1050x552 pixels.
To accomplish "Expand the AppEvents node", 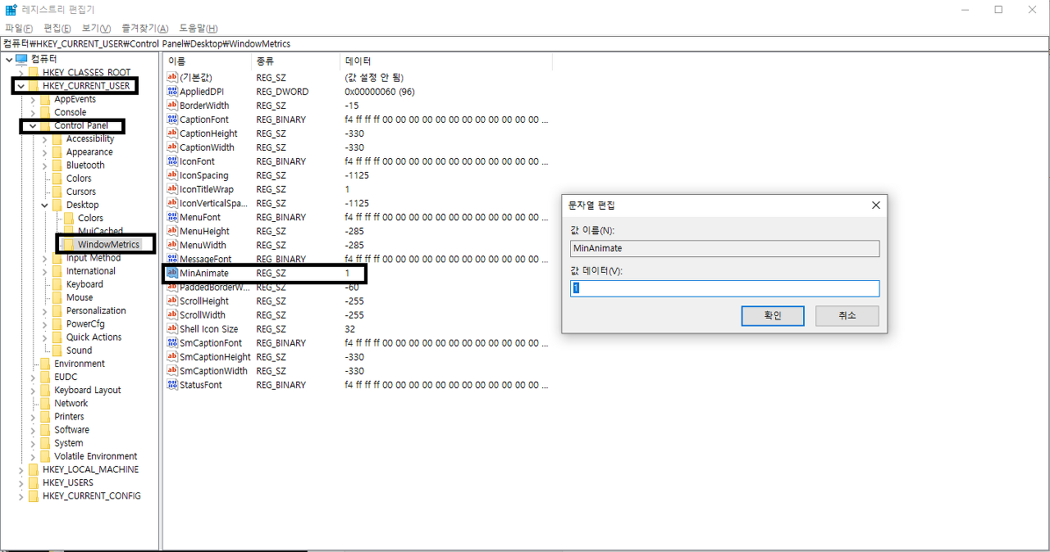I will [x=33, y=99].
